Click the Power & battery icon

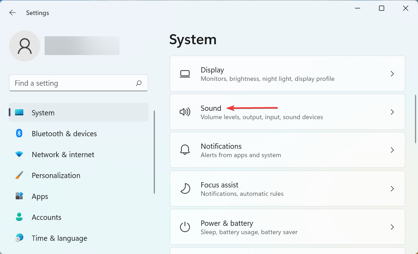pyautogui.click(x=185, y=227)
